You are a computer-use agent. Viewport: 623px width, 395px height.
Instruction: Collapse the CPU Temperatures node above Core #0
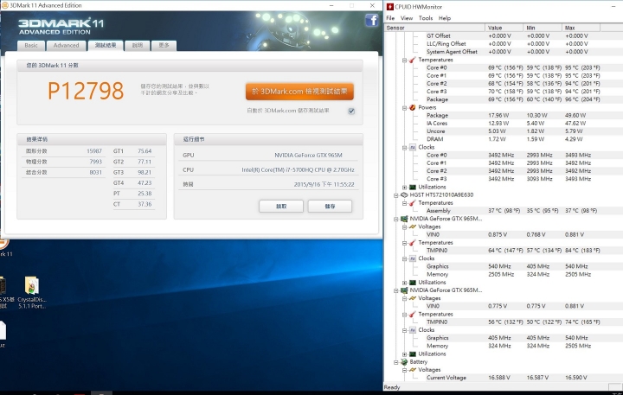coord(404,60)
